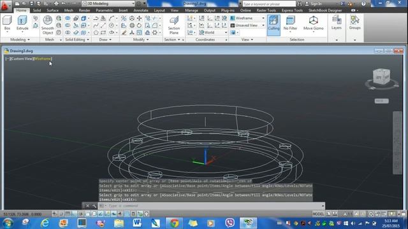This screenshot has width=408, height=229.
Task: Open the Layers panel icon
Action: tap(337, 22)
